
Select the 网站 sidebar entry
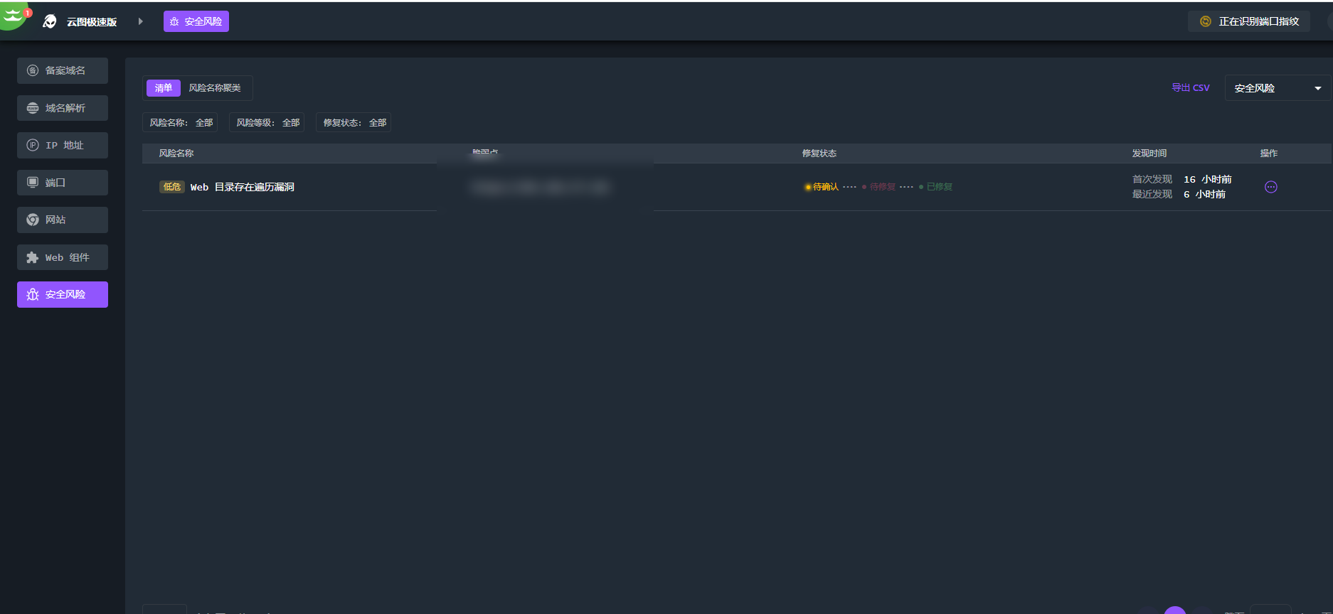[63, 220]
